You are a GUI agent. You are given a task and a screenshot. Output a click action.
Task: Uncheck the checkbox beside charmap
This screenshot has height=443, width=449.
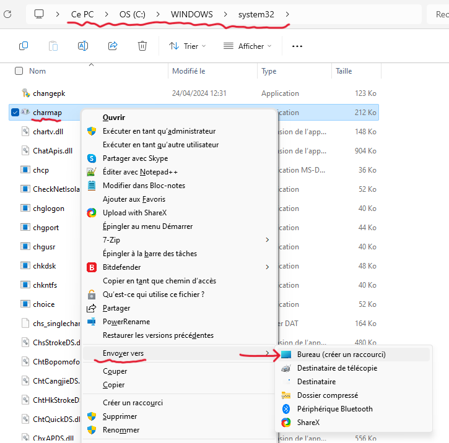pos(15,113)
